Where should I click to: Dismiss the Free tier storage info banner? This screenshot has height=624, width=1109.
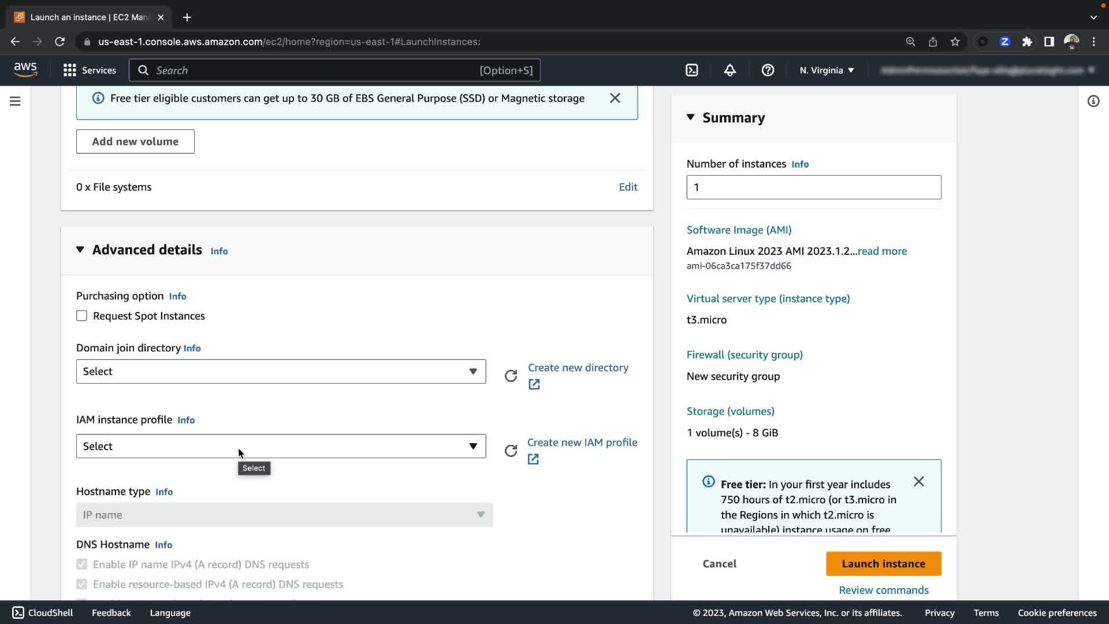pyautogui.click(x=615, y=98)
